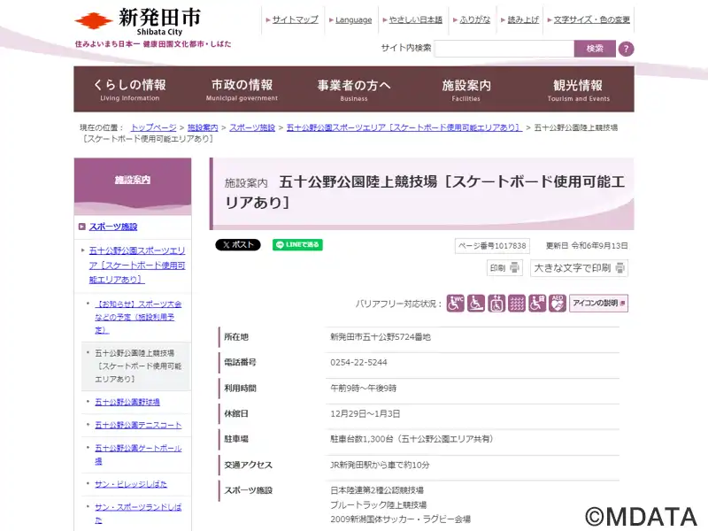Open the くらしの情報 main menu tab

[x=130, y=89]
